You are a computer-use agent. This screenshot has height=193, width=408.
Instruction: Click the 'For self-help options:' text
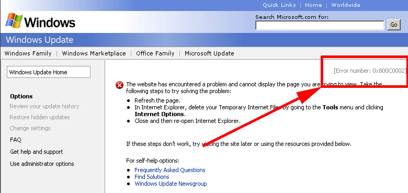153,161
